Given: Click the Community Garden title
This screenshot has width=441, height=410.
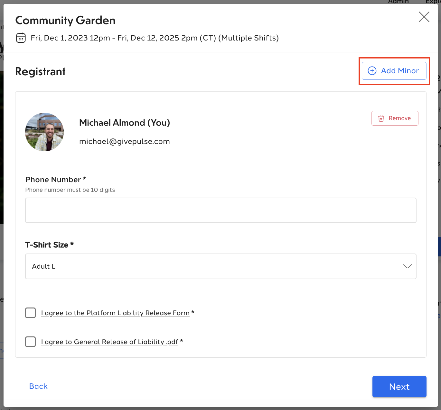Looking at the screenshot, I should point(65,20).
